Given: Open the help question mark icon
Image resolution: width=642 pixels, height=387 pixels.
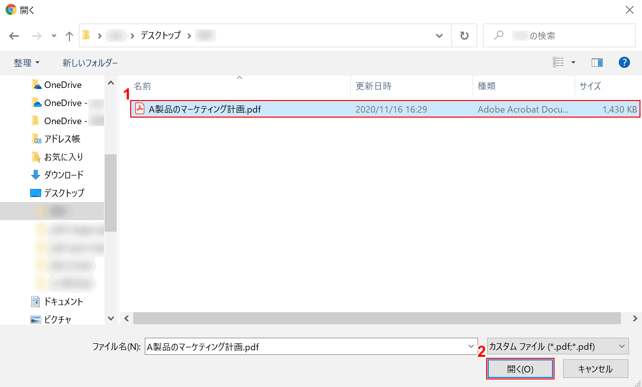Looking at the screenshot, I should point(624,62).
